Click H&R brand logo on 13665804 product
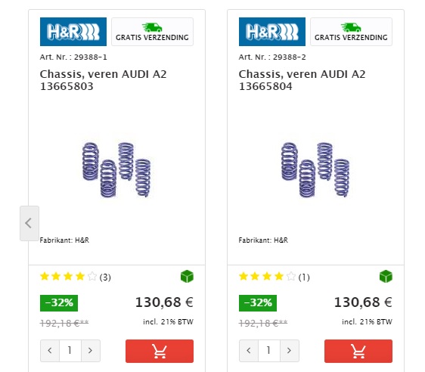425x372 pixels. 272,32
